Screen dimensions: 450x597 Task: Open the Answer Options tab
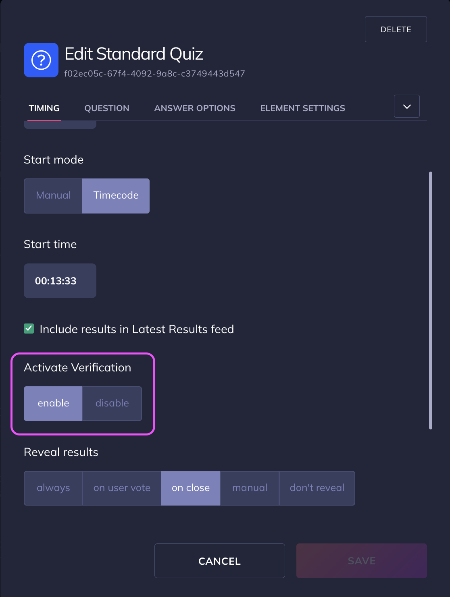click(195, 108)
